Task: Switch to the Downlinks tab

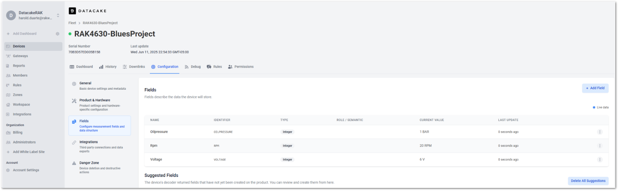Action: pos(134,67)
